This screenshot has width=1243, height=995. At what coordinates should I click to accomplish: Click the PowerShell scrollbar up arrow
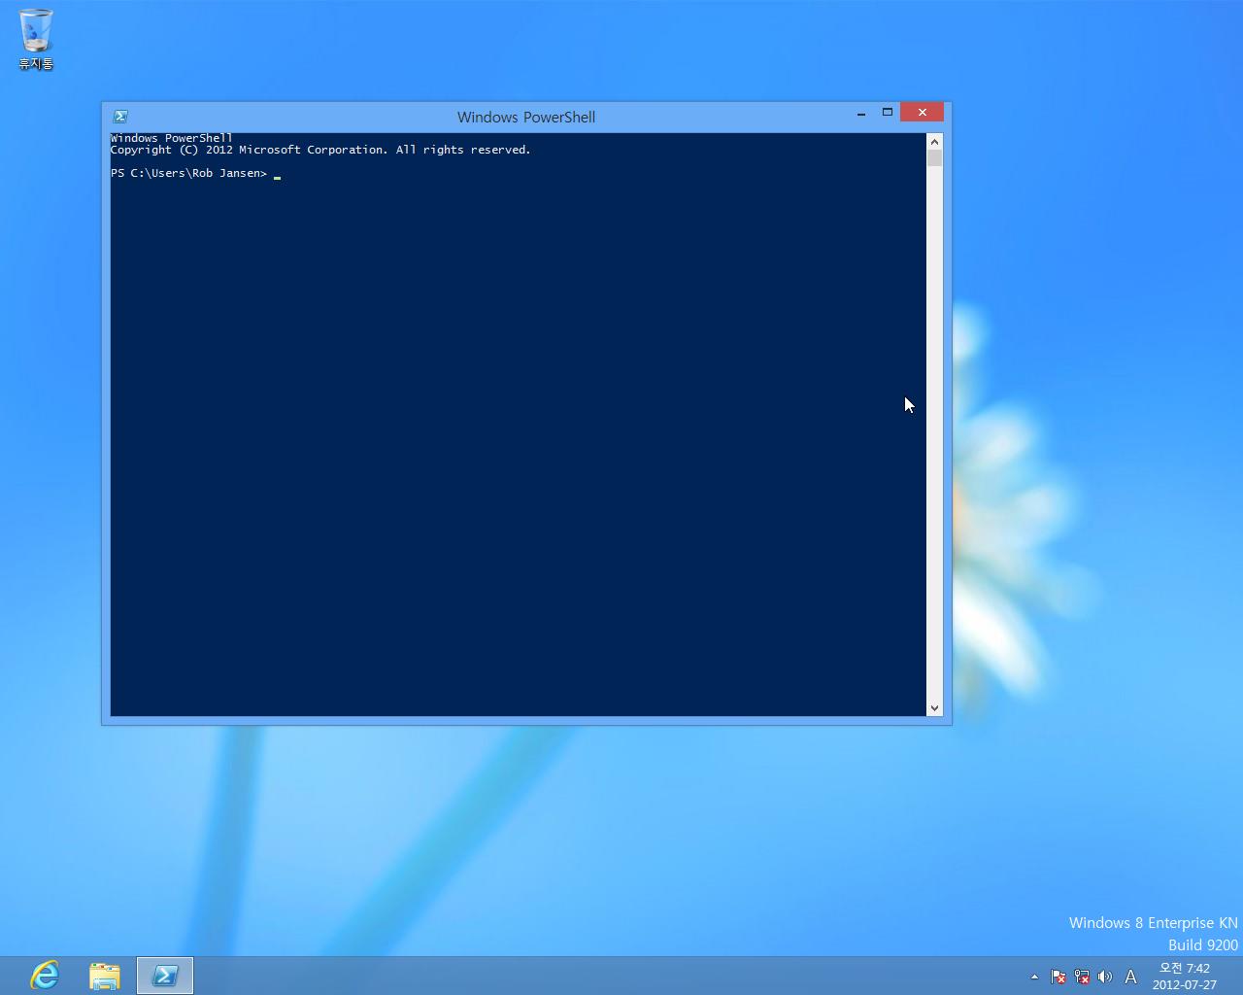934,141
